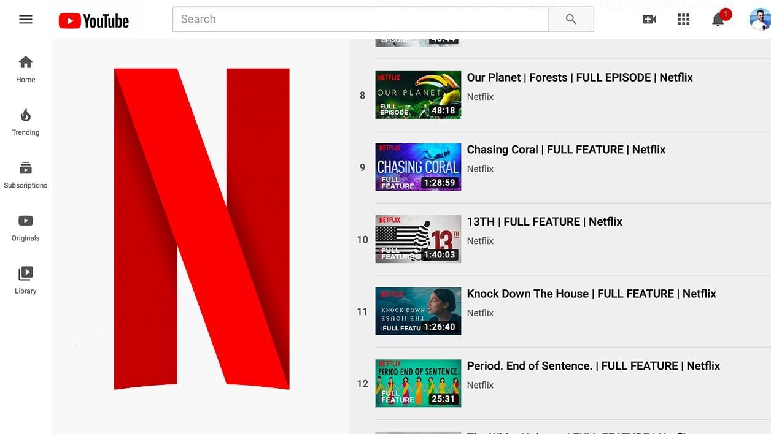Click the 1:40:03 duration badge
This screenshot has width=771, height=434.
[x=440, y=255]
